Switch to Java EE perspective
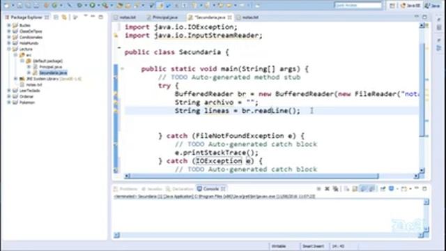The width and height of the screenshot is (446, 251). click(x=410, y=6)
